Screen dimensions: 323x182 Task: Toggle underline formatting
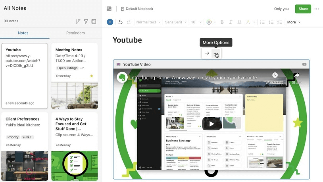[239, 22]
